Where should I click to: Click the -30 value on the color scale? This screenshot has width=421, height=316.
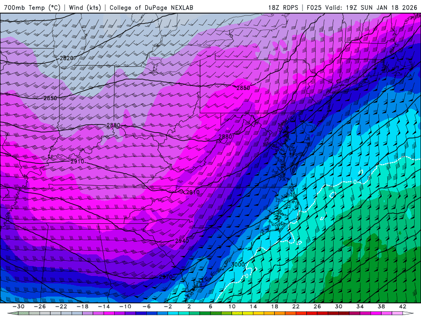pyautogui.click(x=18, y=307)
